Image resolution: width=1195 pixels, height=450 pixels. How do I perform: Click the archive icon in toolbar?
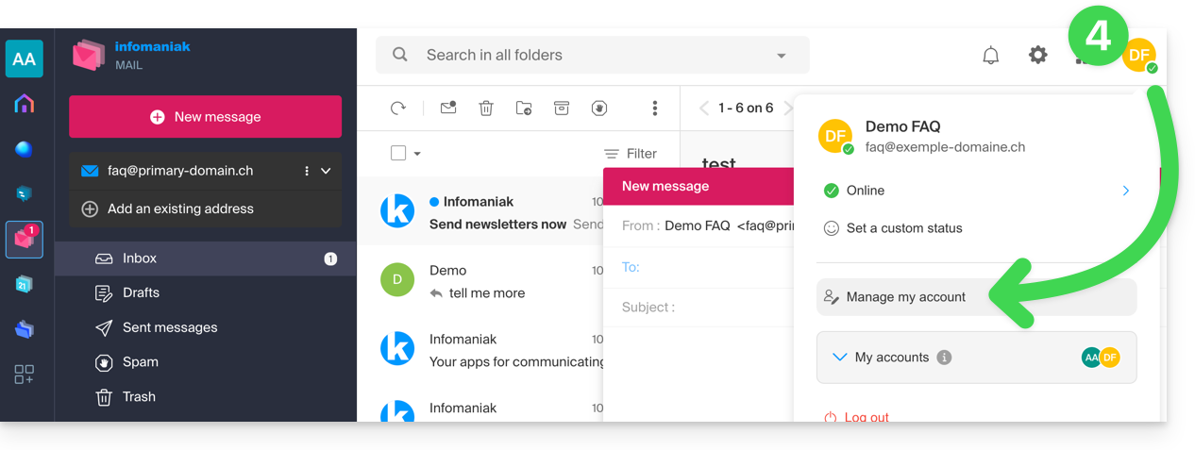coord(562,108)
